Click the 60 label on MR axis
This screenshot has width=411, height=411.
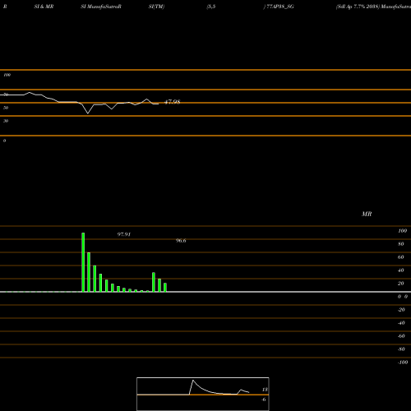click(x=401, y=257)
